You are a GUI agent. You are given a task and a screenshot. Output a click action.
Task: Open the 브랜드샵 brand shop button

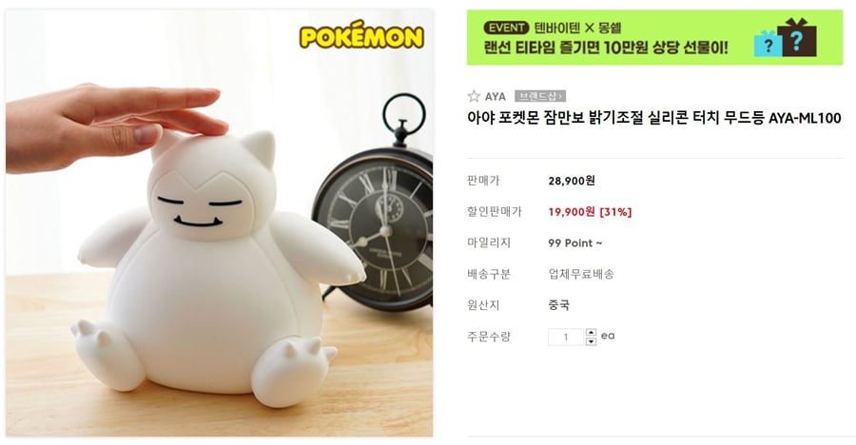tap(539, 97)
